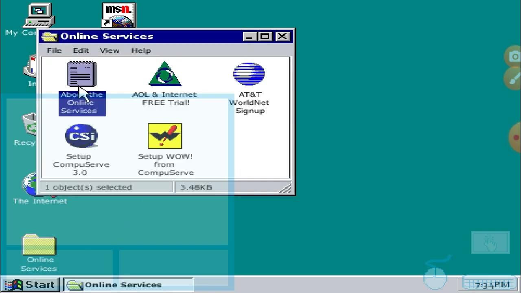Click 'Setup WOW! from CompuServe' label text
Screen dimensions: 521x293
[x=165, y=164]
